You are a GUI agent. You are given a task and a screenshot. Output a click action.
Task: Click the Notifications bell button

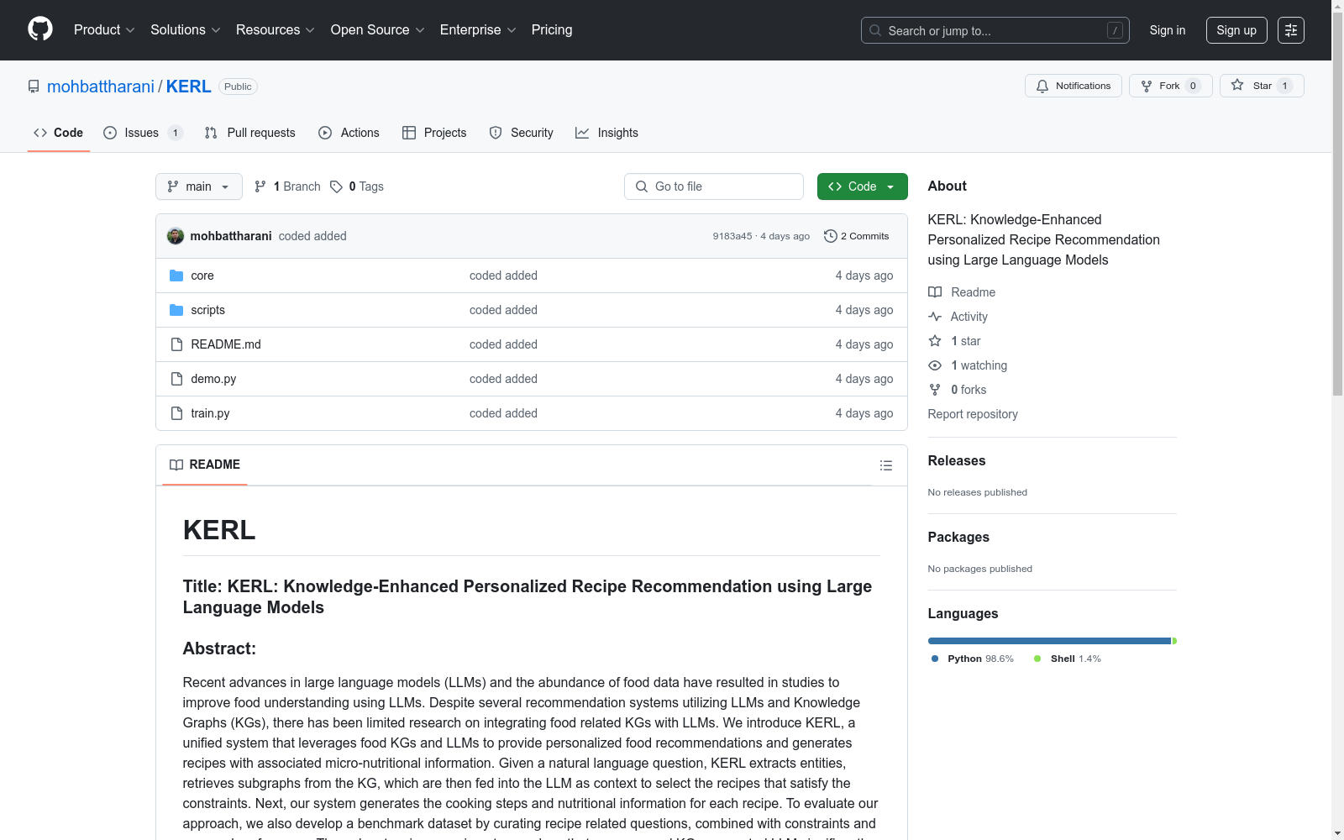pos(1073,86)
